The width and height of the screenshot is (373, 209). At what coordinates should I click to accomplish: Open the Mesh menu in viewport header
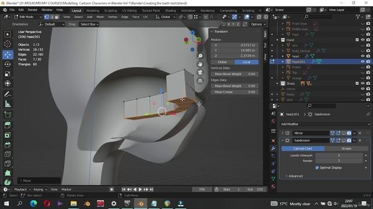tap(100, 17)
